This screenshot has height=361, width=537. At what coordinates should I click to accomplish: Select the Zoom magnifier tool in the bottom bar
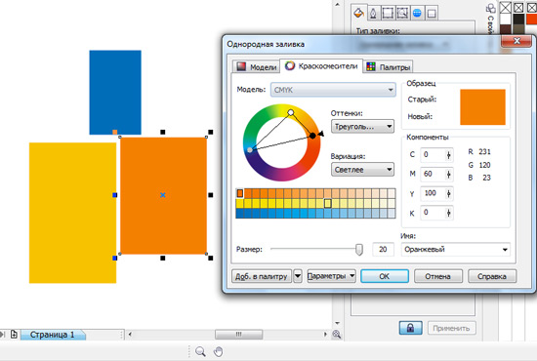(x=200, y=351)
